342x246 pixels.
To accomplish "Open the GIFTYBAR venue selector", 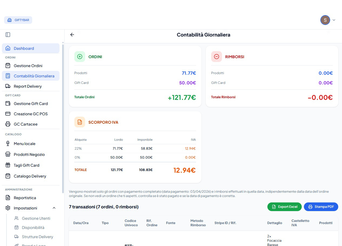I will 18,20.
